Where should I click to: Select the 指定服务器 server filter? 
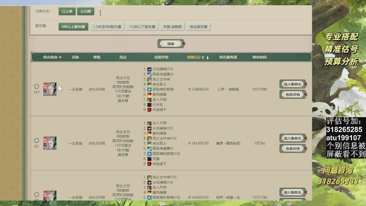198,27
